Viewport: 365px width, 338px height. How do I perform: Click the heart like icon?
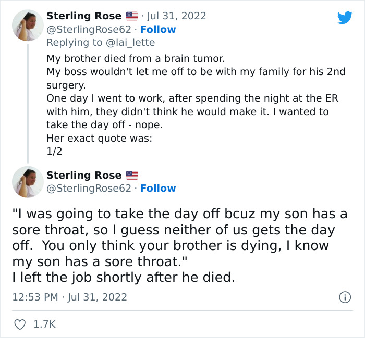pos(20,324)
